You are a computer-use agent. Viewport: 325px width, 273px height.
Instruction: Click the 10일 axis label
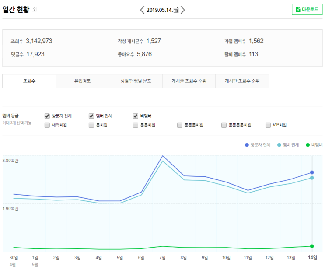226,258
